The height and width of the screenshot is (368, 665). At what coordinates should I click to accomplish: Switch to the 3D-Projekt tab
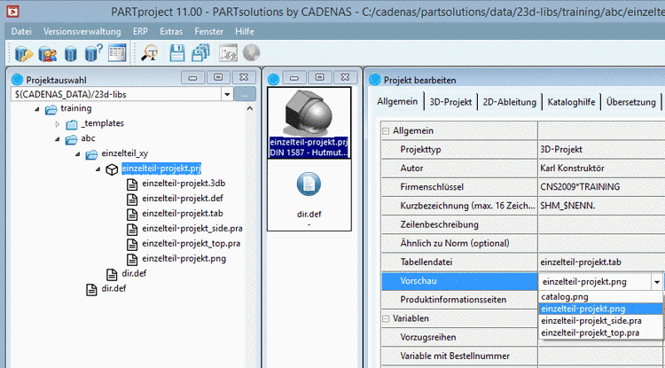450,102
